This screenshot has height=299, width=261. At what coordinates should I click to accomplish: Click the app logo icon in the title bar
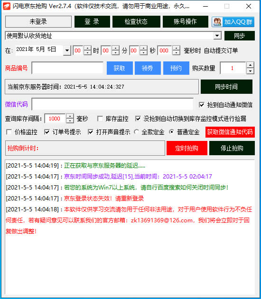click(7, 6)
